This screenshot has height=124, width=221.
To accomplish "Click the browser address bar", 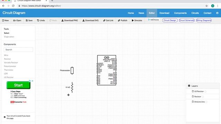I will pyautogui.click(x=110, y=6).
